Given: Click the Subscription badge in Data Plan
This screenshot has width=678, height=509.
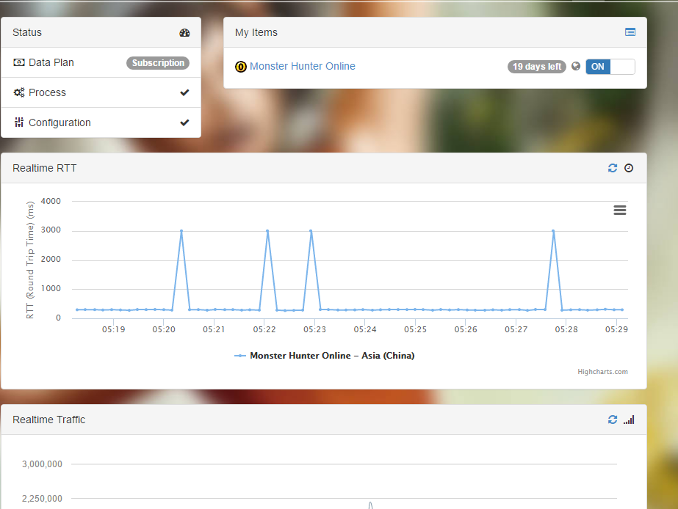Looking at the screenshot, I should tap(158, 63).
